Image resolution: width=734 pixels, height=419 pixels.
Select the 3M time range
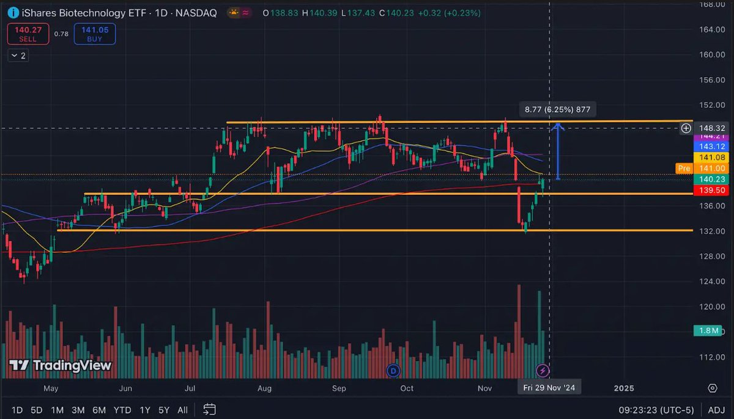(78, 409)
